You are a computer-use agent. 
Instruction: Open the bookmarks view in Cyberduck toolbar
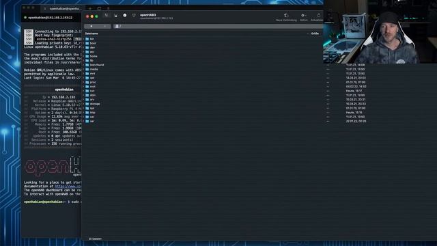click(115, 15)
